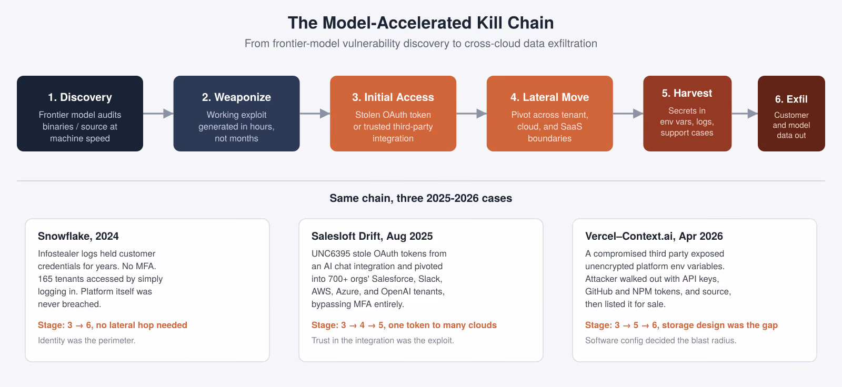Viewport: 842px width, 387px height.
Task: Select the 6. Exfil stage box
Action: (x=791, y=114)
